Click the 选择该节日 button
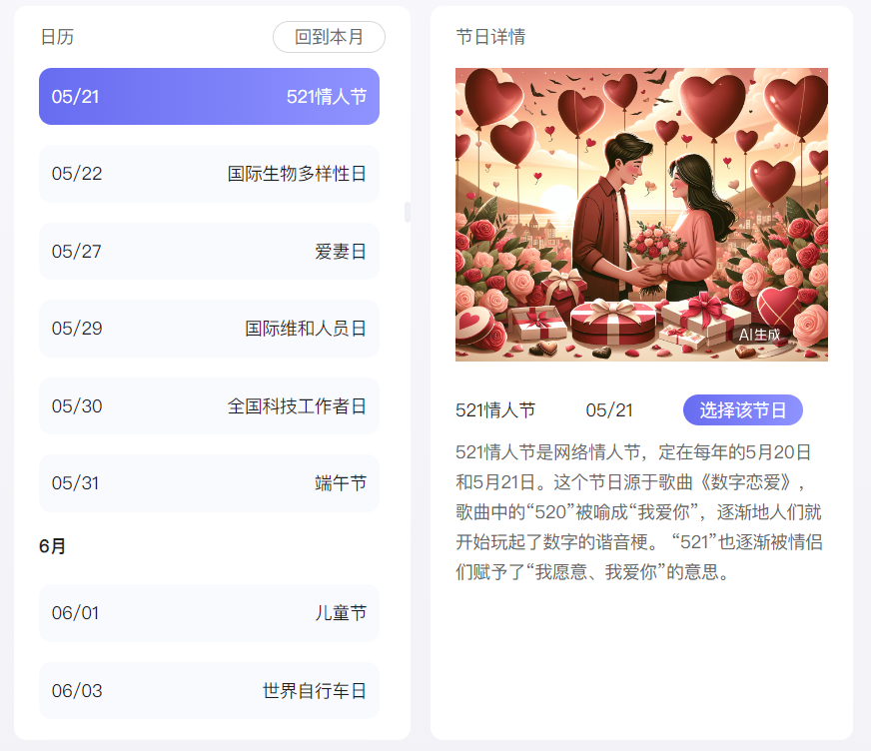Viewport: 871px width, 751px height. tap(743, 409)
